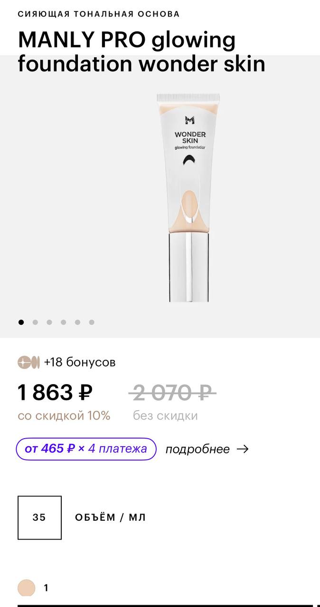The width and height of the screenshot is (320, 607).
Task: Tap the bonus coins icon
Action: pyautogui.click(x=28, y=363)
